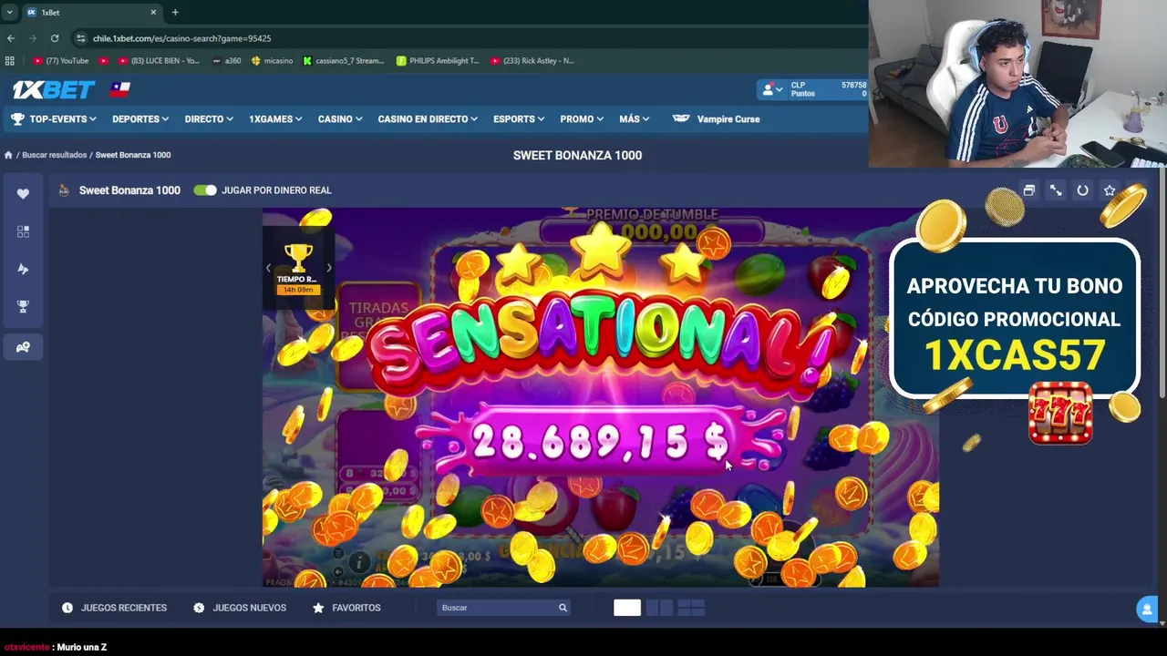The height and width of the screenshot is (656, 1167).
Task: Click the CLP balance display
Action: click(x=828, y=89)
